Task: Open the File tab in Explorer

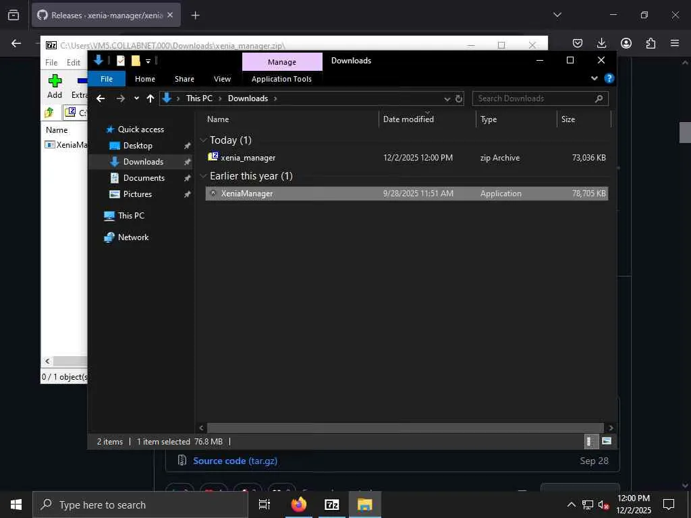Action: click(107, 79)
